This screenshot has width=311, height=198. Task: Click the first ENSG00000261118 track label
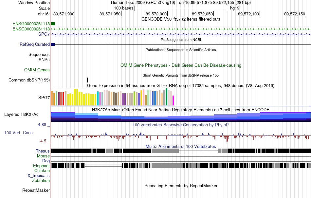tap(31, 24)
